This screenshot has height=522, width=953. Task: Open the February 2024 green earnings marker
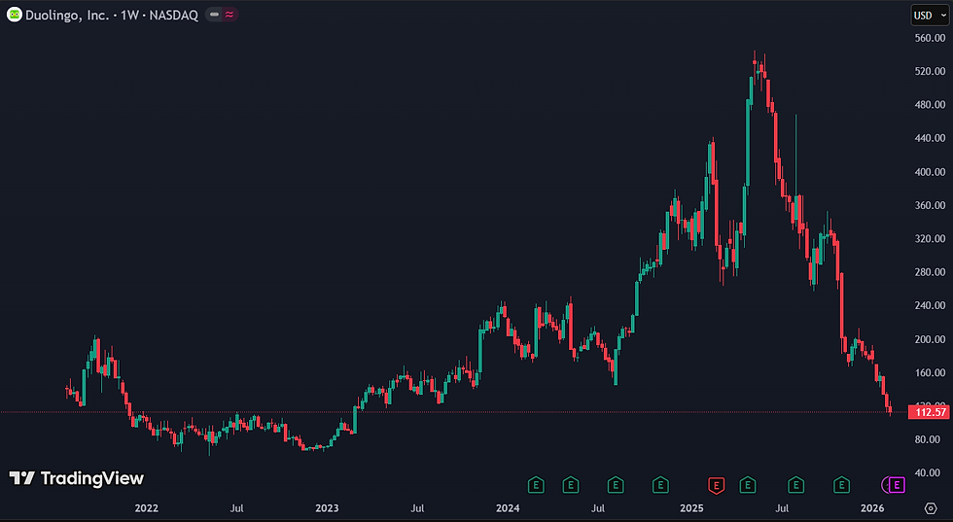(536, 485)
